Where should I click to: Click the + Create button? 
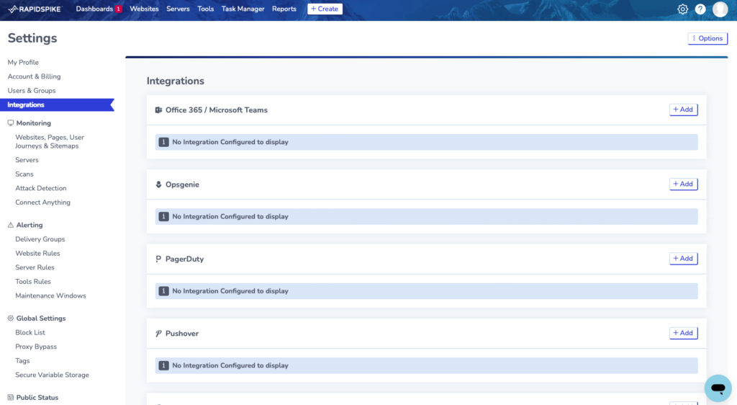point(325,9)
